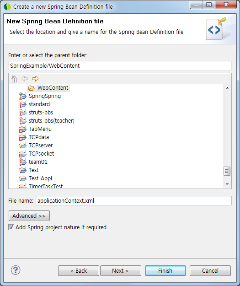Screen dimensions: 240x286
Task: Select the TCPserver project entry
Action: (41, 146)
